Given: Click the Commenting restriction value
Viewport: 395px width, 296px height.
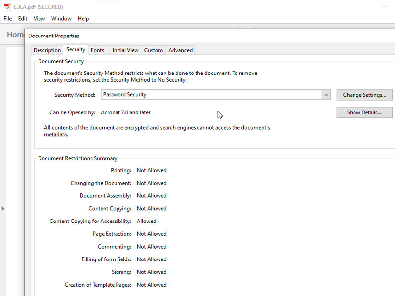Looking at the screenshot, I should pyautogui.click(x=152, y=247).
